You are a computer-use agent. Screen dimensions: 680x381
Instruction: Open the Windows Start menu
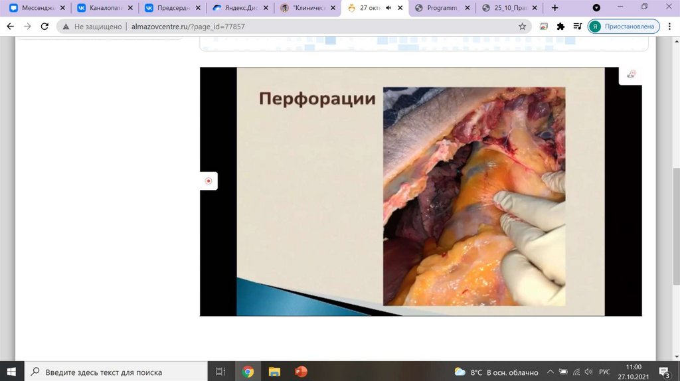pyautogui.click(x=12, y=372)
